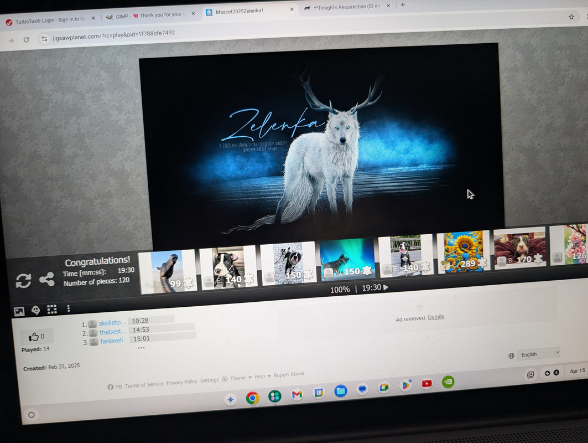Open the Gemini sparkle icon on the shelf
The height and width of the screenshot is (443, 588).
231,399
